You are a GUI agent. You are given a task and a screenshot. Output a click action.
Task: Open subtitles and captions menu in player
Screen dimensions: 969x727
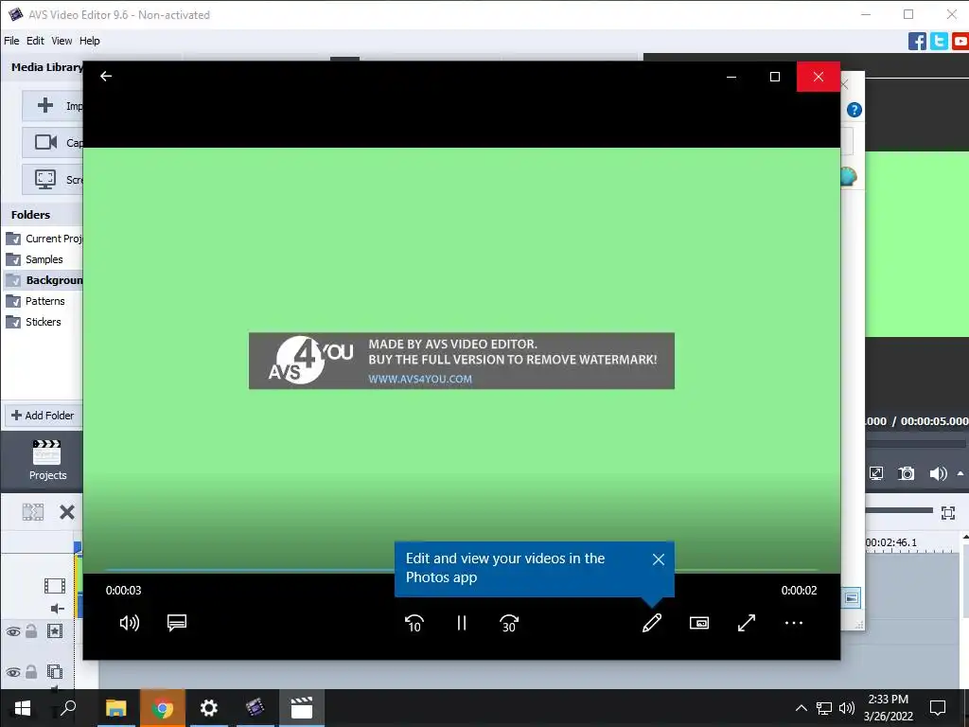177,623
